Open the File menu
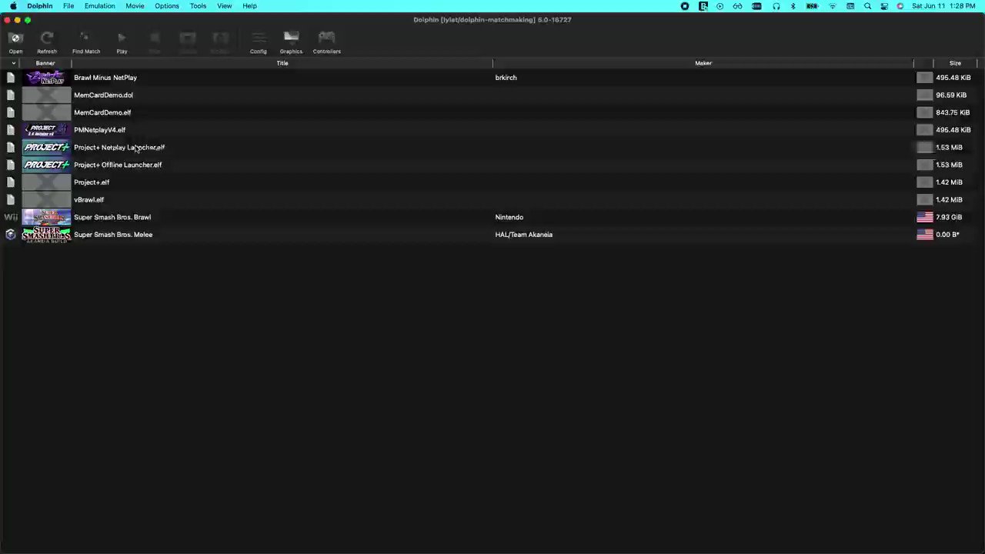Viewport: 985px width, 554px height. coord(68,6)
